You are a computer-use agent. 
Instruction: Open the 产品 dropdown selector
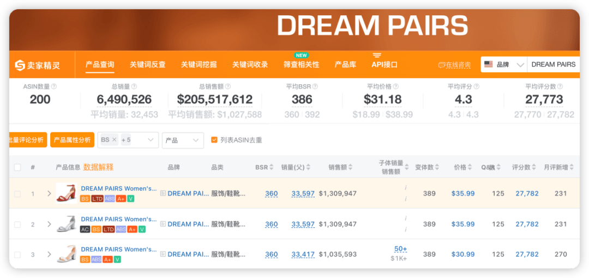click(183, 140)
